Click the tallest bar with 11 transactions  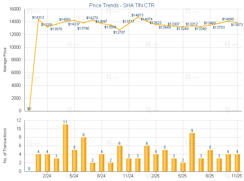[x=65, y=148]
